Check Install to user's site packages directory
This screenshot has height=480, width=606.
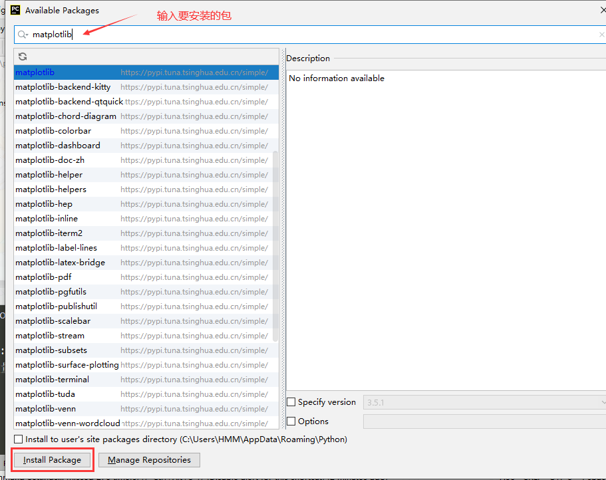(x=18, y=439)
